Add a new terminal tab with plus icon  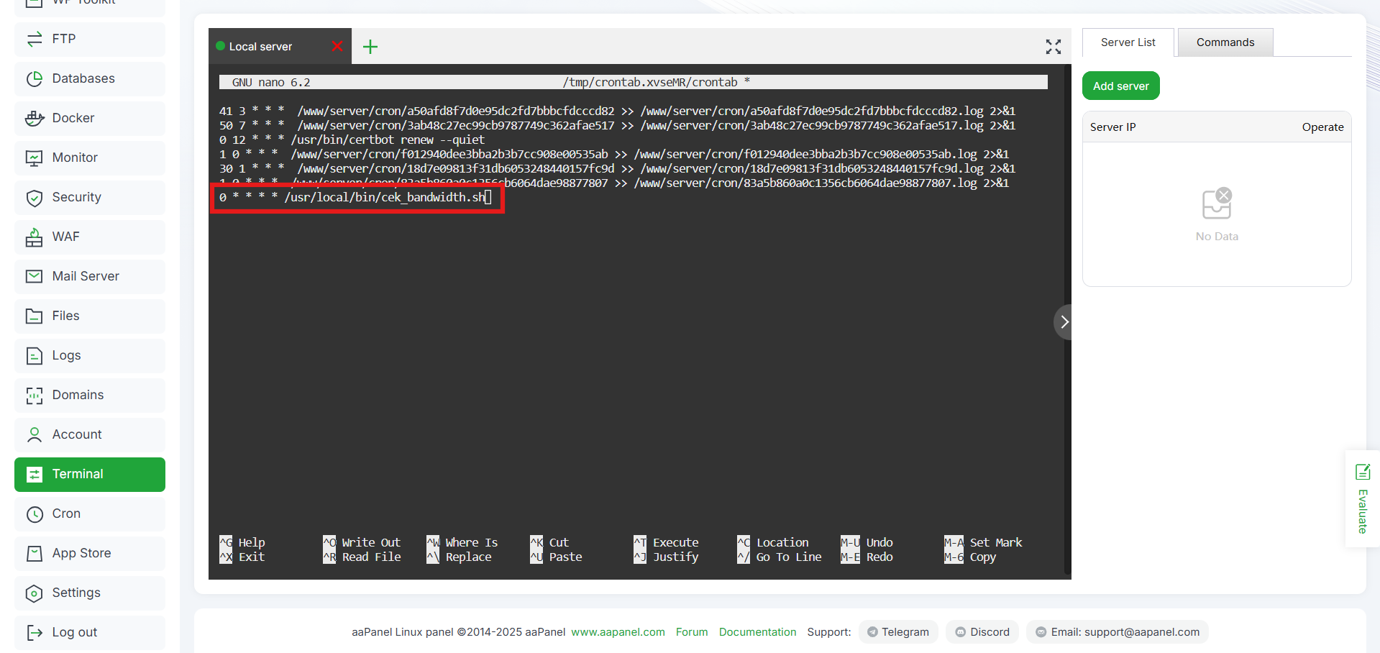click(x=370, y=47)
